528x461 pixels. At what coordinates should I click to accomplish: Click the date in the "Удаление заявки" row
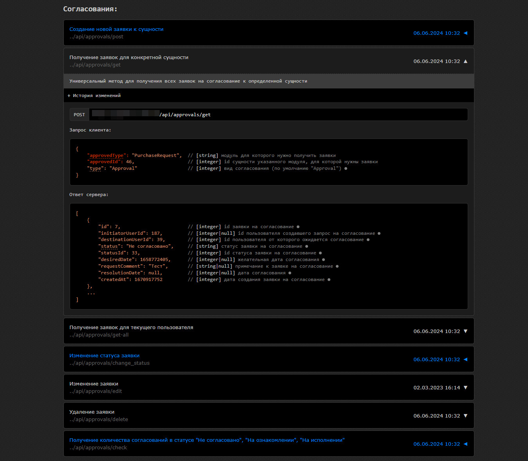click(x=437, y=416)
